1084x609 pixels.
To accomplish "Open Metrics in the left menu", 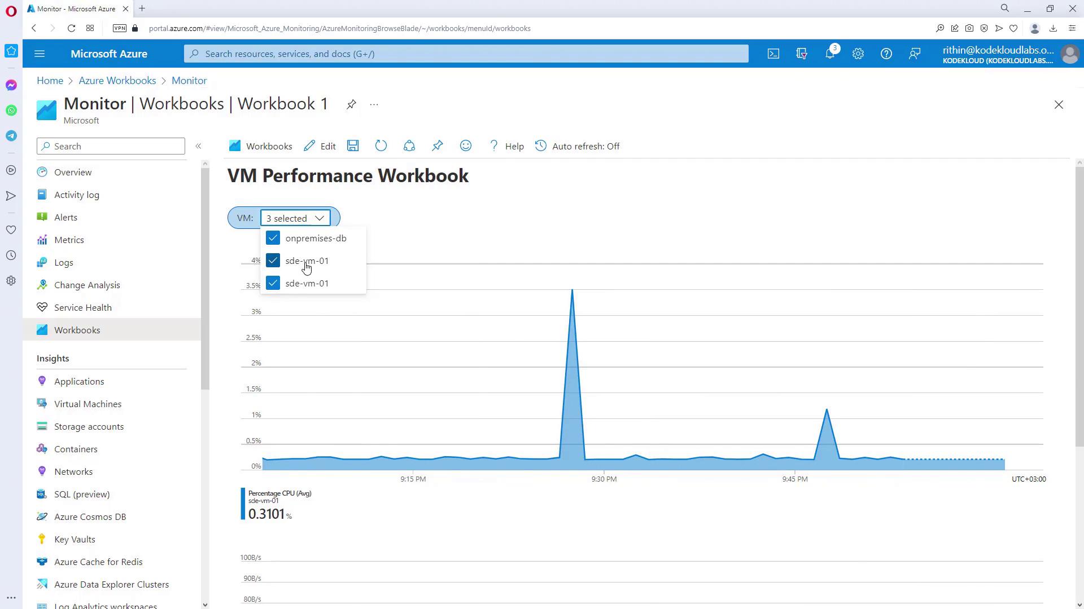I will pos(69,240).
